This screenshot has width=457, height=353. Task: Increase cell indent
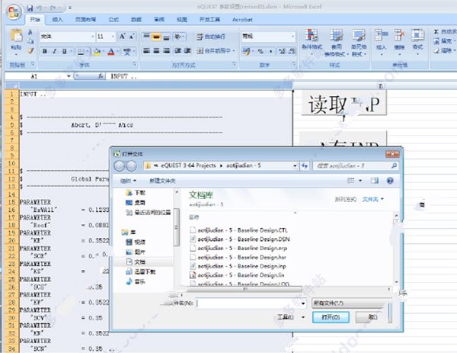[x=187, y=51]
